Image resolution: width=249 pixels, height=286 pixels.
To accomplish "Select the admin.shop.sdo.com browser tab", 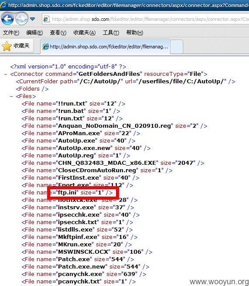I will pos(105,47).
